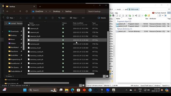Open Epic Games Launcher from the taskbar
The height and width of the screenshot is (96, 171).
[x=102, y=90]
